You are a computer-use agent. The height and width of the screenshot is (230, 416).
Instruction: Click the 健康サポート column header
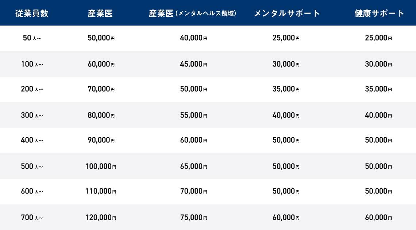pos(380,14)
